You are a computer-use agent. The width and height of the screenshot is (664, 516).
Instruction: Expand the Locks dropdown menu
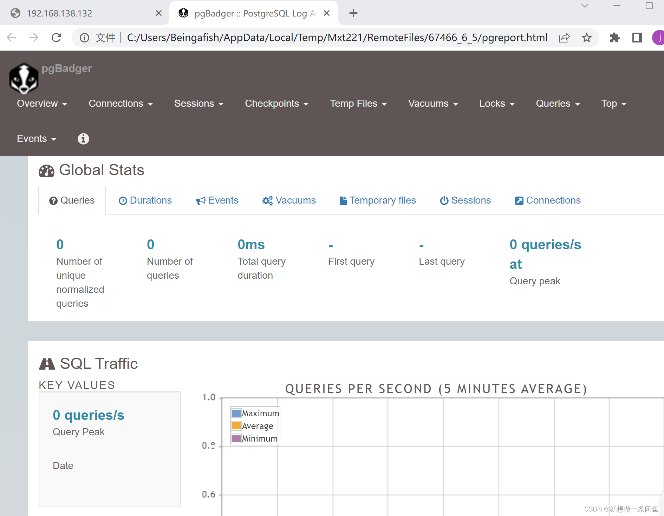click(x=497, y=104)
